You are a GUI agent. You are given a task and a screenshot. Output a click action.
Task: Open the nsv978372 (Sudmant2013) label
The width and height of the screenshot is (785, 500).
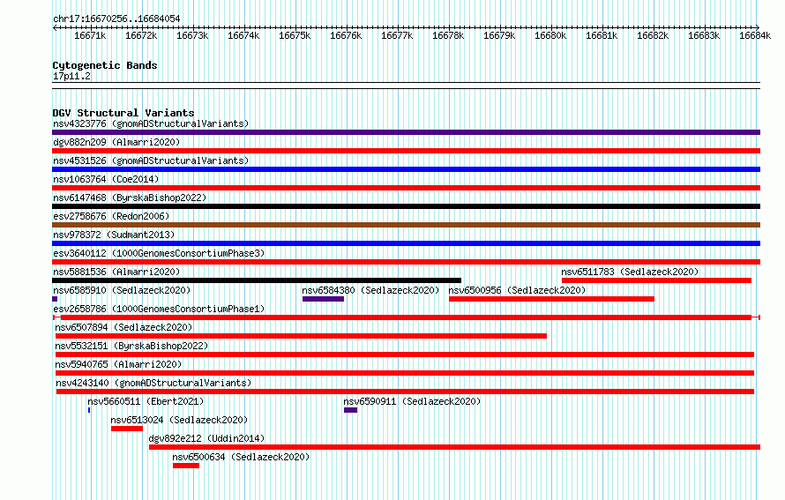point(114,235)
